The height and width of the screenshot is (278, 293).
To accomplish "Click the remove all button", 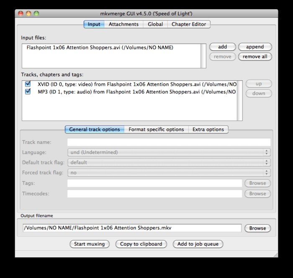I will [255, 57].
